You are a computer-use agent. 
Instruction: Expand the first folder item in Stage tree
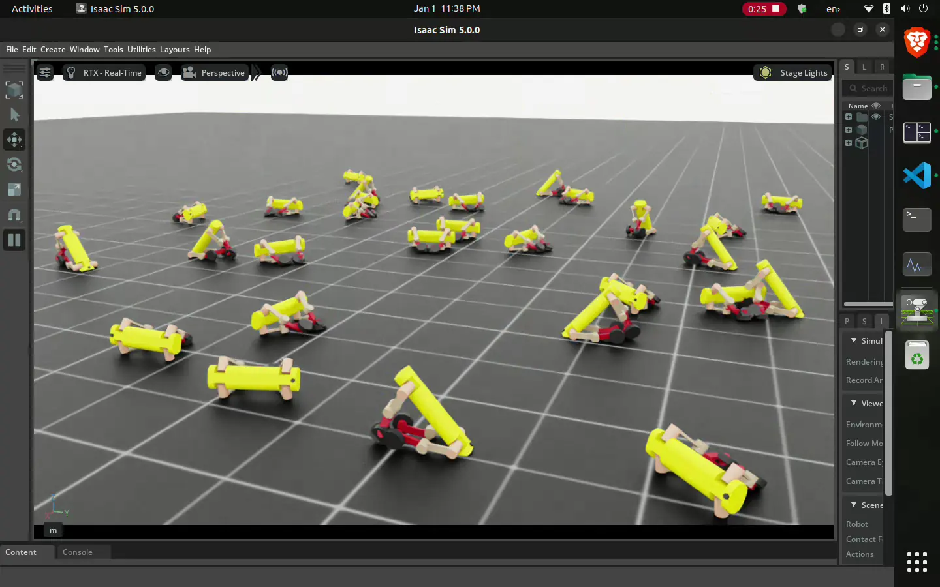pos(849,117)
